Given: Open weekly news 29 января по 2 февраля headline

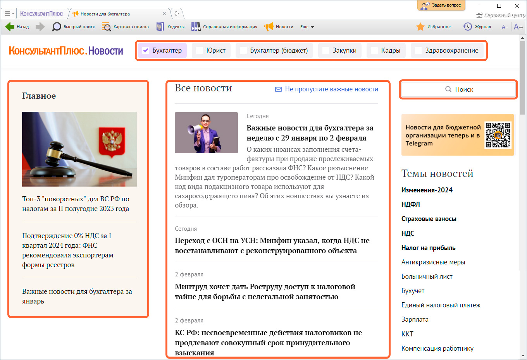Looking at the screenshot, I should (310, 133).
